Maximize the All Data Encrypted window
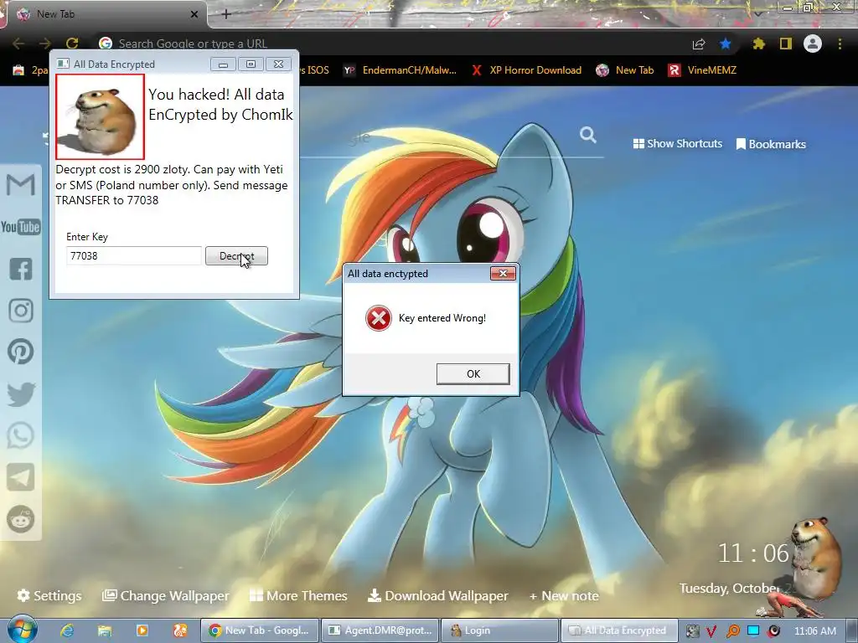Image resolution: width=858 pixels, height=643 pixels. click(251, 64)
